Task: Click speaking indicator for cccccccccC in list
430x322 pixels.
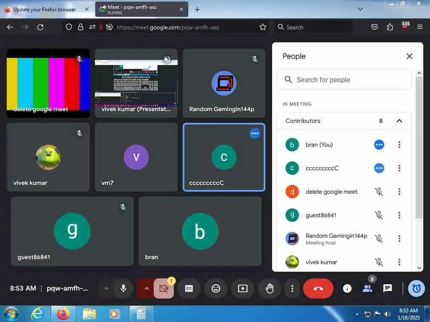Action: pyautogui.click(x=379, y=168)
